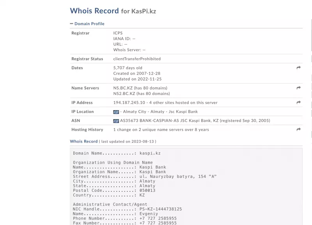Click the '5,707 days old' text

point(128,68)
